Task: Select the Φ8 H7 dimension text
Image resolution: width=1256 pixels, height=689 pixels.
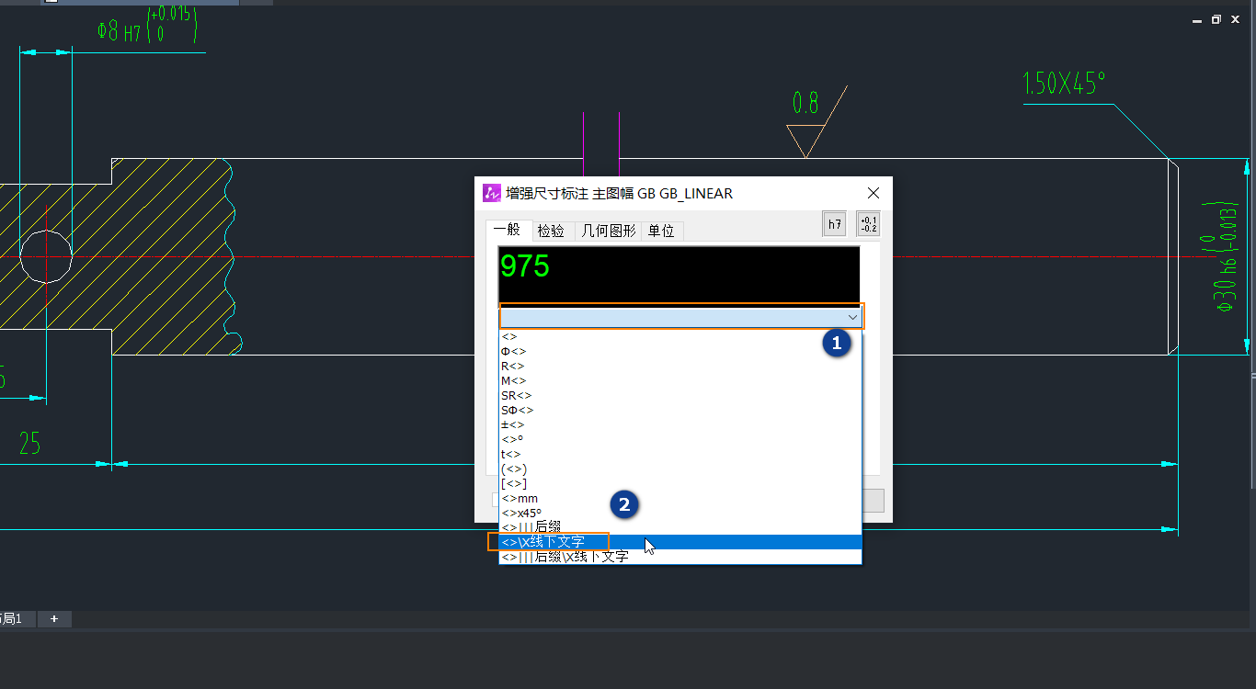Action: point(148,27)
